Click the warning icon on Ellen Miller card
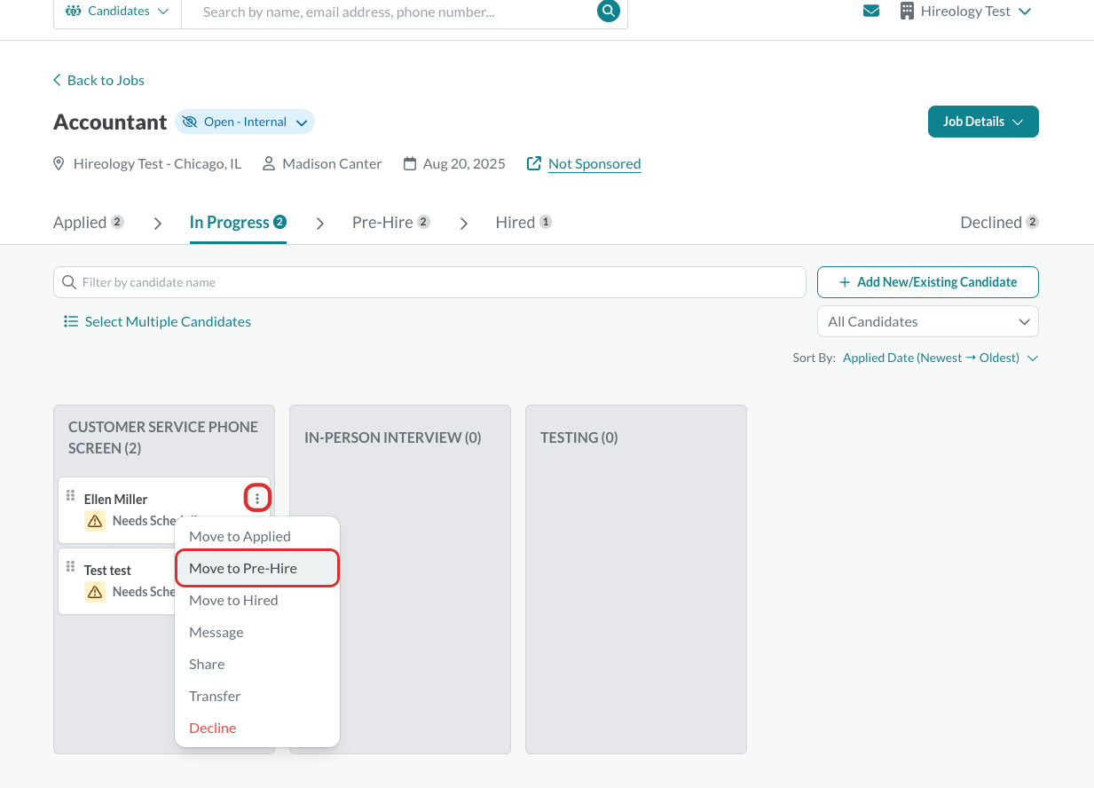 pyautogui.click(x=95, y=521)
